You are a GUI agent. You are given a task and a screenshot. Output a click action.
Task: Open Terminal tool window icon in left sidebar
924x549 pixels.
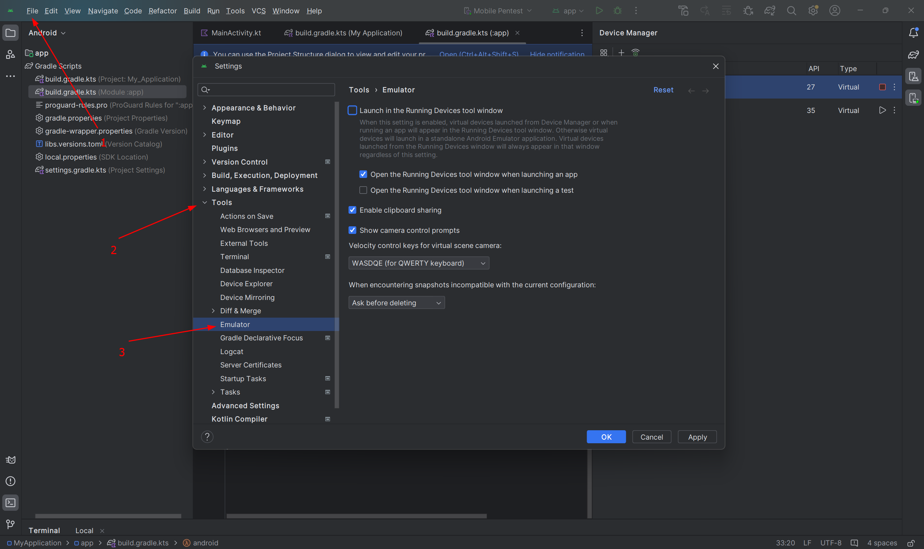pyautogui.click(x=10, y=503)
